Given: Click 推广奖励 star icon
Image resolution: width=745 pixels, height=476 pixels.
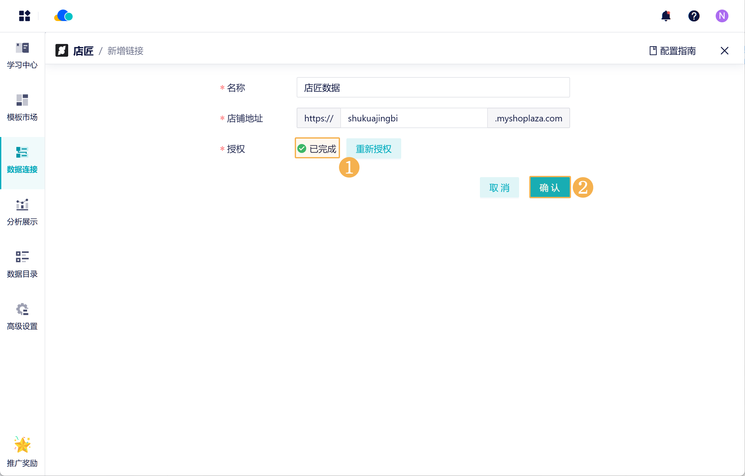Looking at the screenshot, I should point(22,452).
